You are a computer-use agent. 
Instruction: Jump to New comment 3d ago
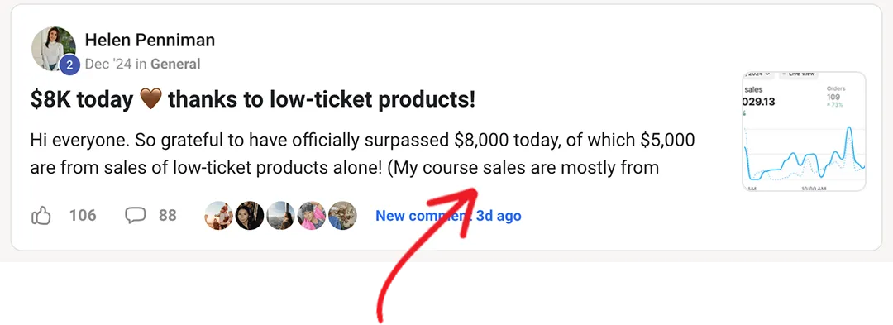pyautogui.click(x=448, y=216)
